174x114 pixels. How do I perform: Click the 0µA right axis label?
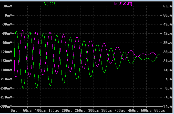(x=169, y=88)
